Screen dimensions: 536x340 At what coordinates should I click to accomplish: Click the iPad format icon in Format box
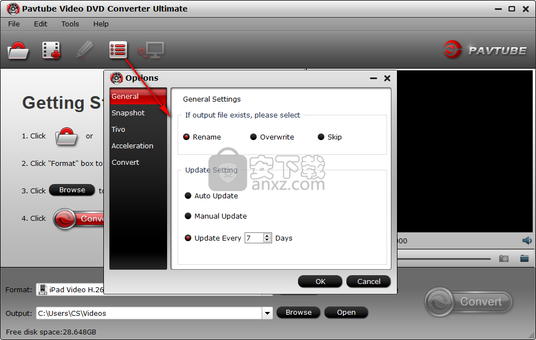tap(42, 289)
